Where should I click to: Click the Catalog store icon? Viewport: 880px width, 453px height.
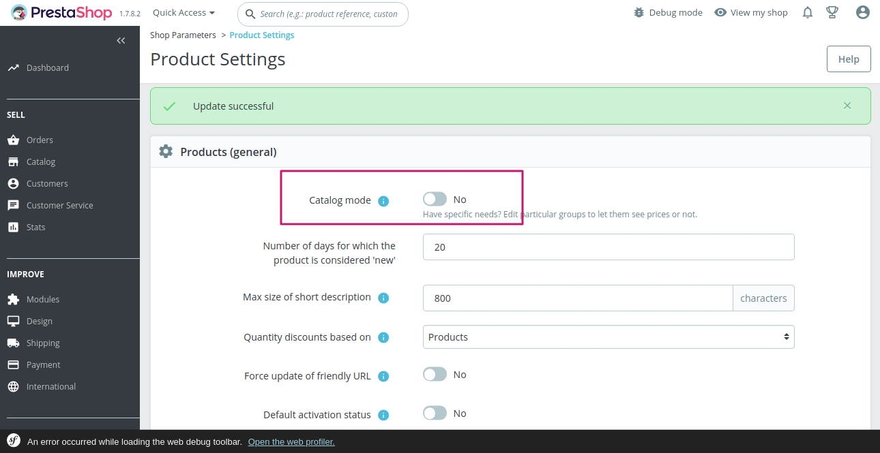click(13, 161)
